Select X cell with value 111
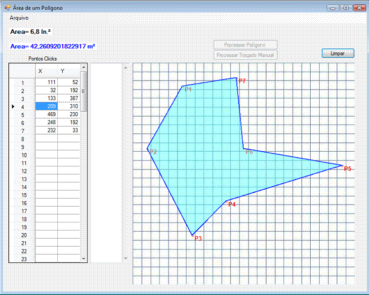The height and width of the screenshot is (295, 369). coord(46,82)
